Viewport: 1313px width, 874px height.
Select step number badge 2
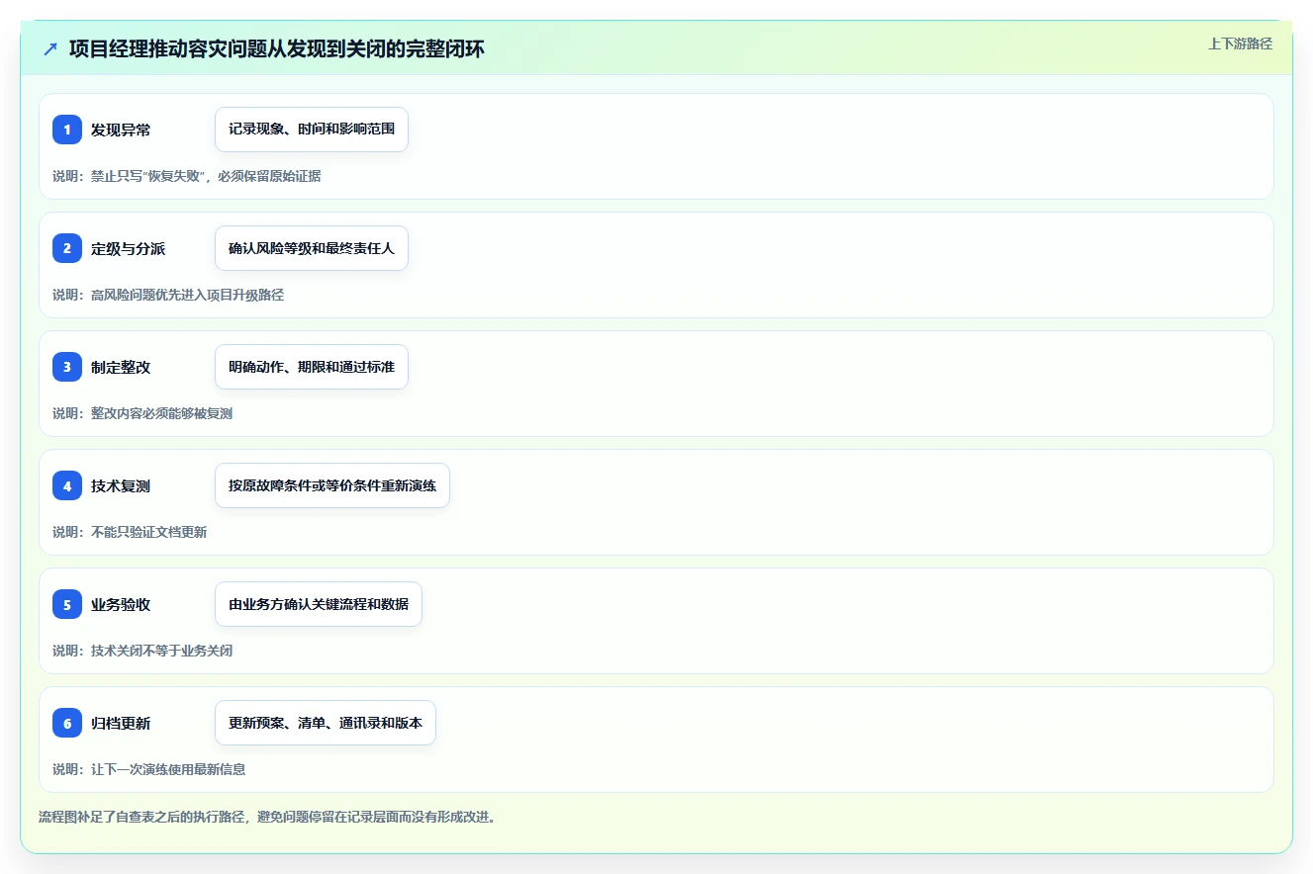[x=67, y=248]
